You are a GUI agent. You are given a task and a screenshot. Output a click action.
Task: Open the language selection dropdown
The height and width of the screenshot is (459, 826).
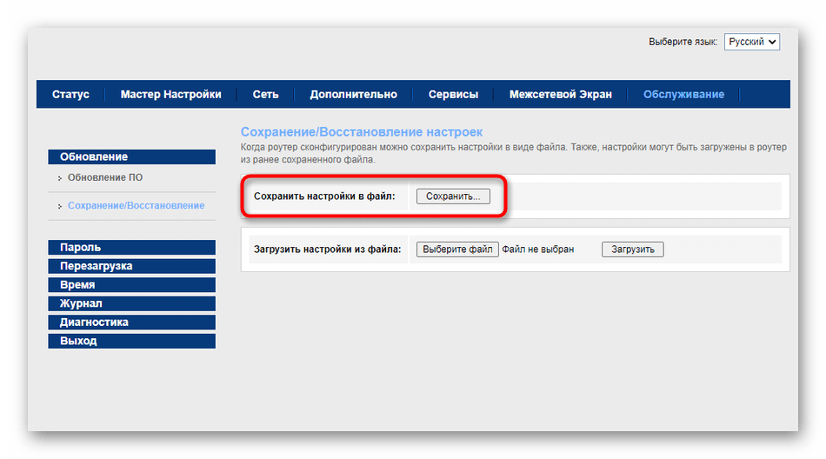coord(751,42)
